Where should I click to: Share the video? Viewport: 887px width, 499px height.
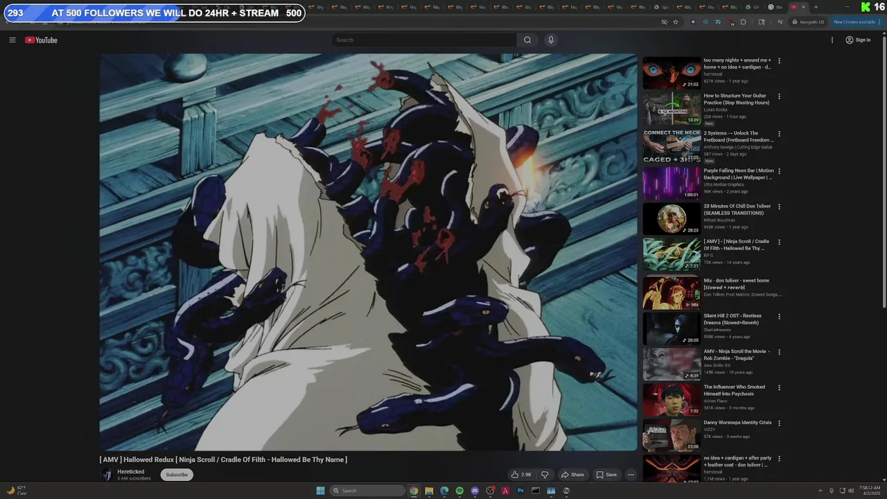click(x=572, y=475)
